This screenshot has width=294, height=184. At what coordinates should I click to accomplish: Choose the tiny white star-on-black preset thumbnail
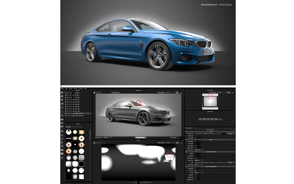pyautogui.click(x=75, y=144)
